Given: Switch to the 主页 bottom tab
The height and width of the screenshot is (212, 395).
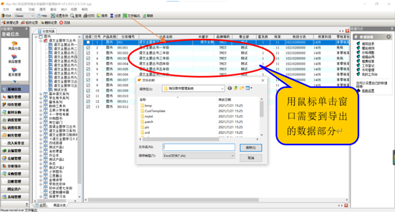Looking at the screenshot, I should tap(40, 205).
